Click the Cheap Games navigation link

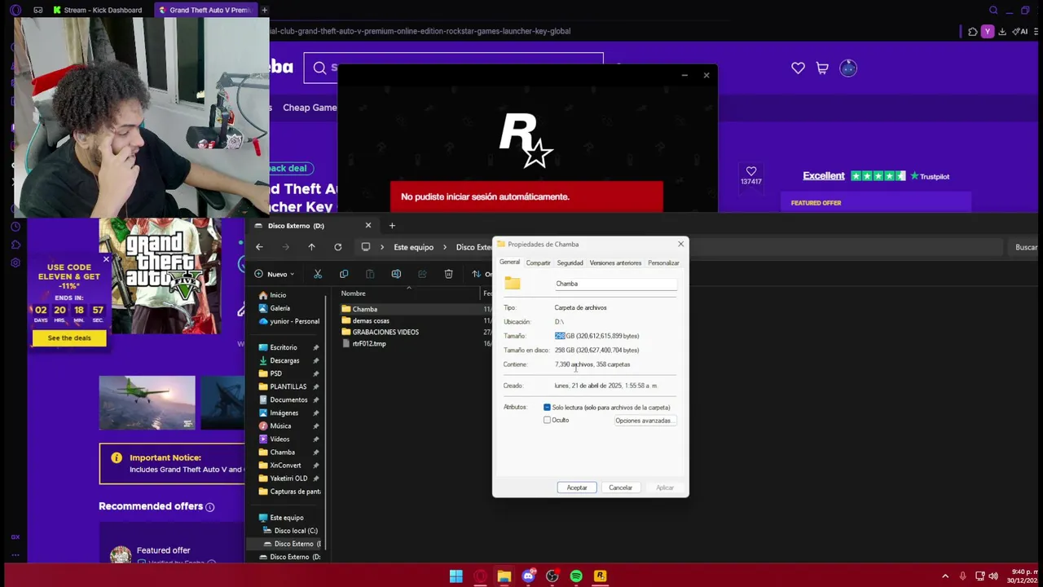pos(310,108)
